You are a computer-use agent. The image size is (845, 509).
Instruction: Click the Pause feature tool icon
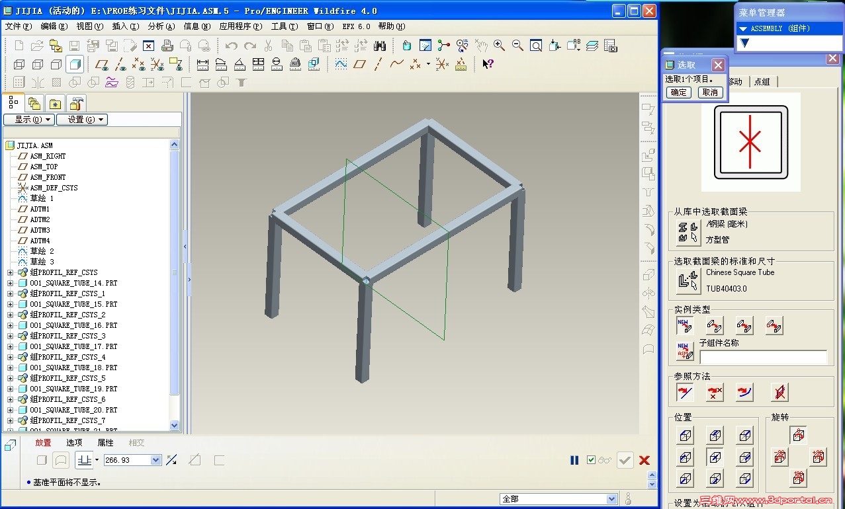click(575, 460)
